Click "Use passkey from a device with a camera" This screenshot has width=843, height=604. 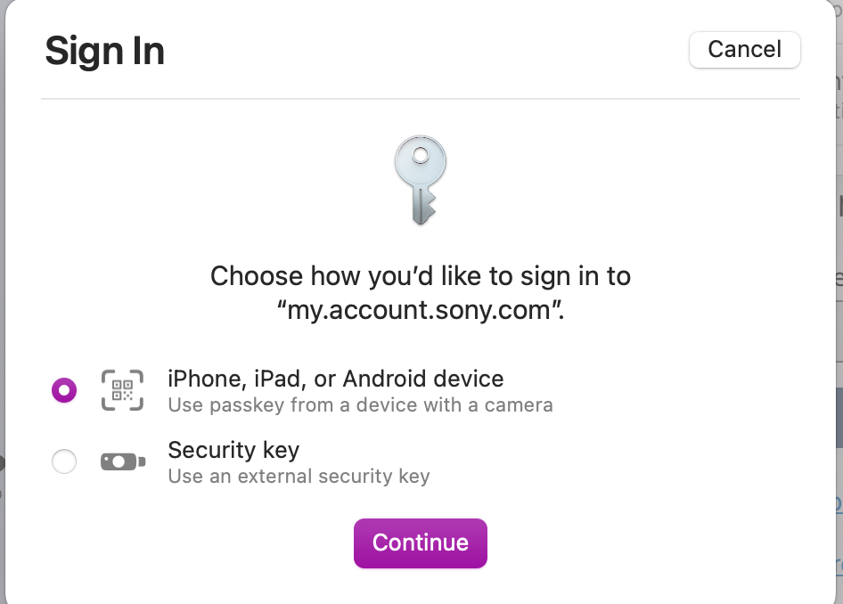[x=360, y=405]
